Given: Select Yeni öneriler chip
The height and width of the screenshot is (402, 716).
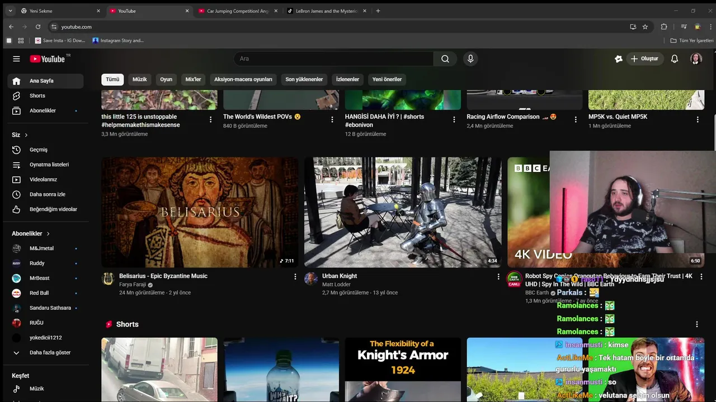Looking at the screenshot, I should 387,79.
